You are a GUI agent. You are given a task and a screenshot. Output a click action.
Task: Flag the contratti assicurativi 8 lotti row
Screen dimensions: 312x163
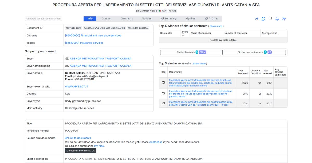163,103
